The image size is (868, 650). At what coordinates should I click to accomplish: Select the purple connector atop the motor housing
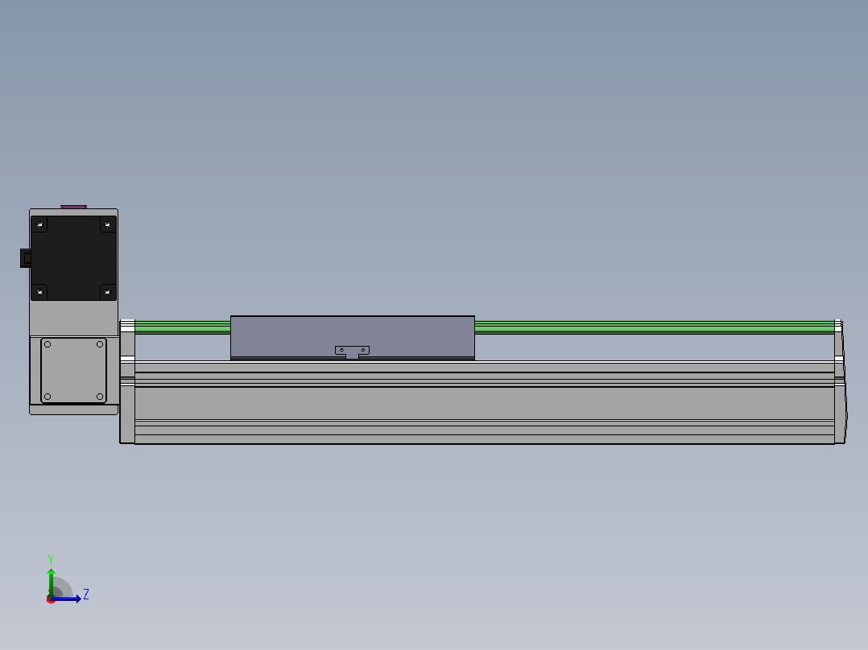73,207
